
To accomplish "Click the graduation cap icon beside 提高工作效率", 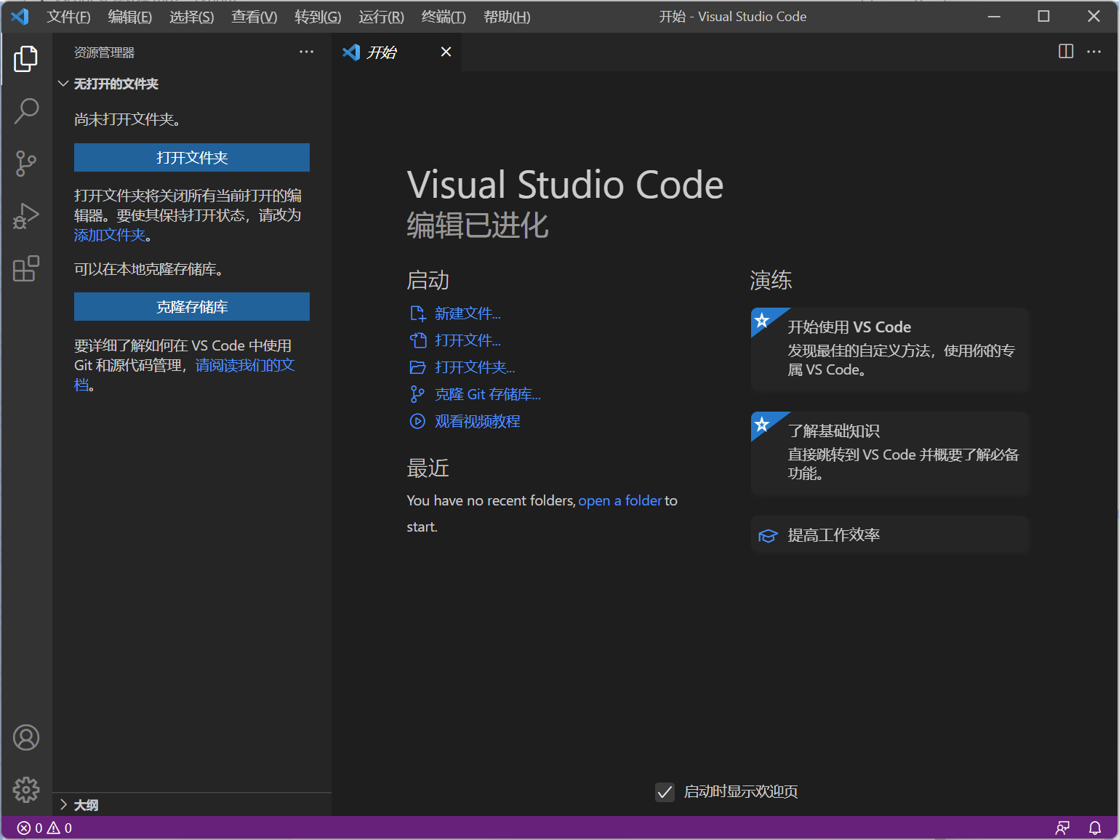I will (x=768, y=536).
